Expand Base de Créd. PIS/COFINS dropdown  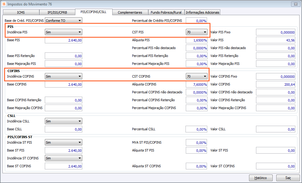coord(80,21)
